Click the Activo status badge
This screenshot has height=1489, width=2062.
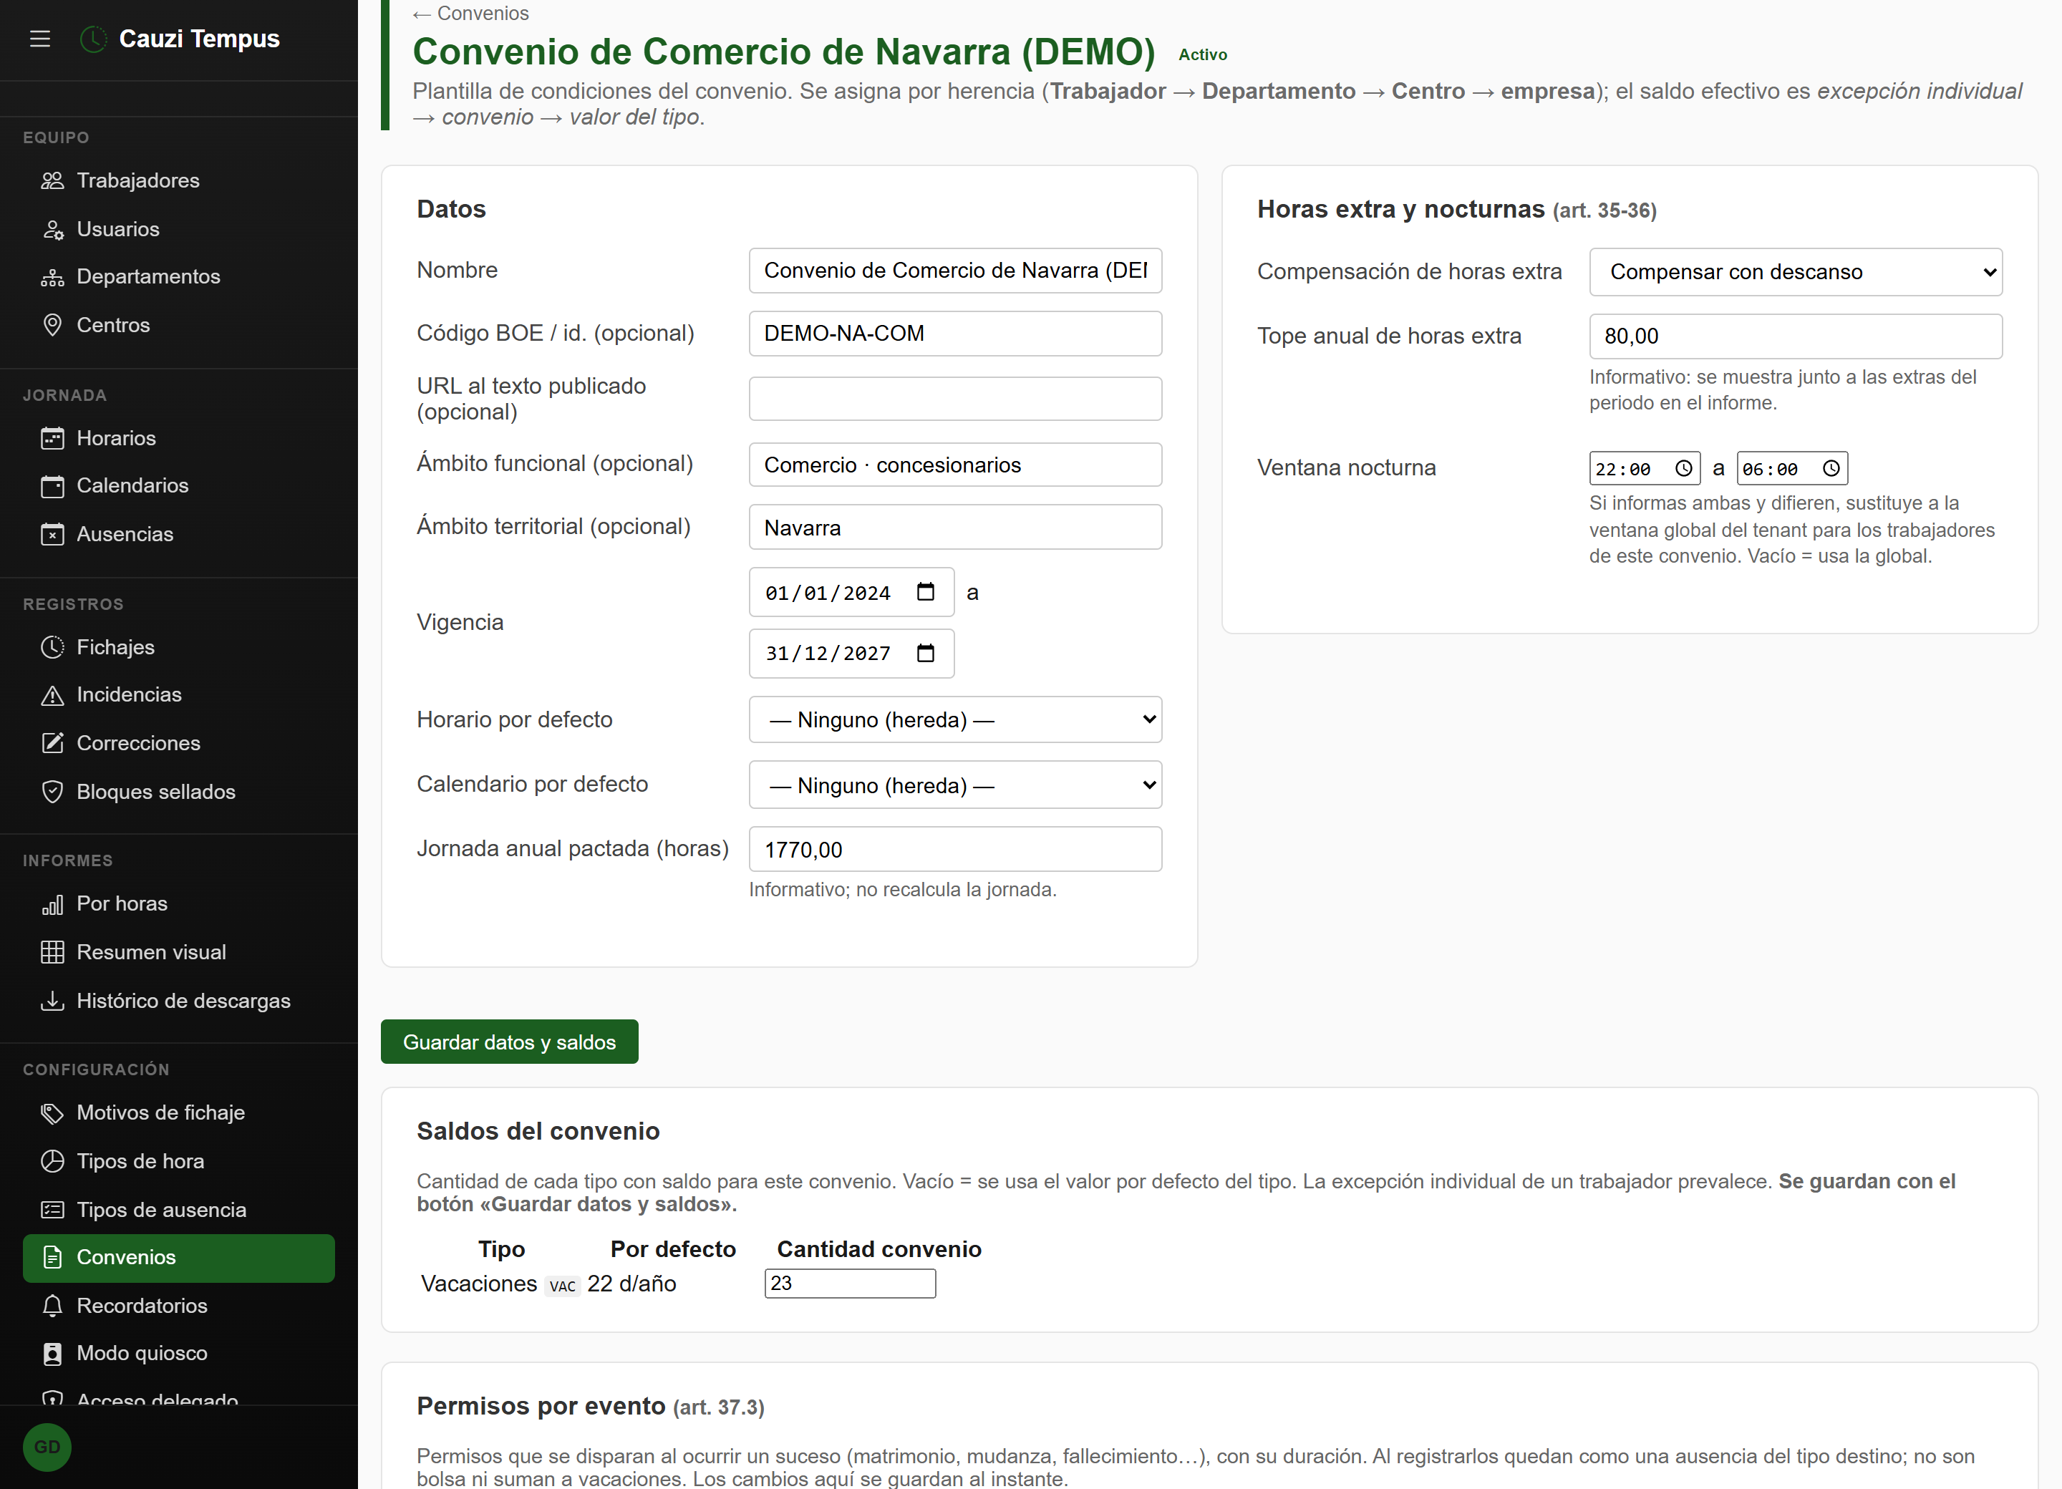click(1202, 54)
